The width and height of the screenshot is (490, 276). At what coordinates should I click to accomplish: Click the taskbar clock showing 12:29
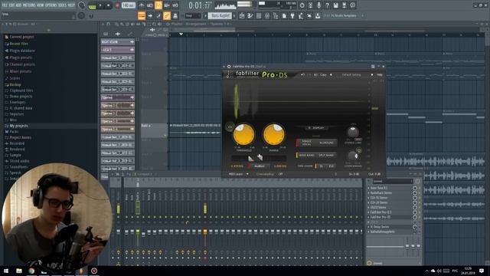(x=468, y=271)
